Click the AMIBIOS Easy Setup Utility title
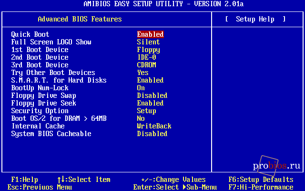This screenshot has height=191, width=305. point(163,4)
